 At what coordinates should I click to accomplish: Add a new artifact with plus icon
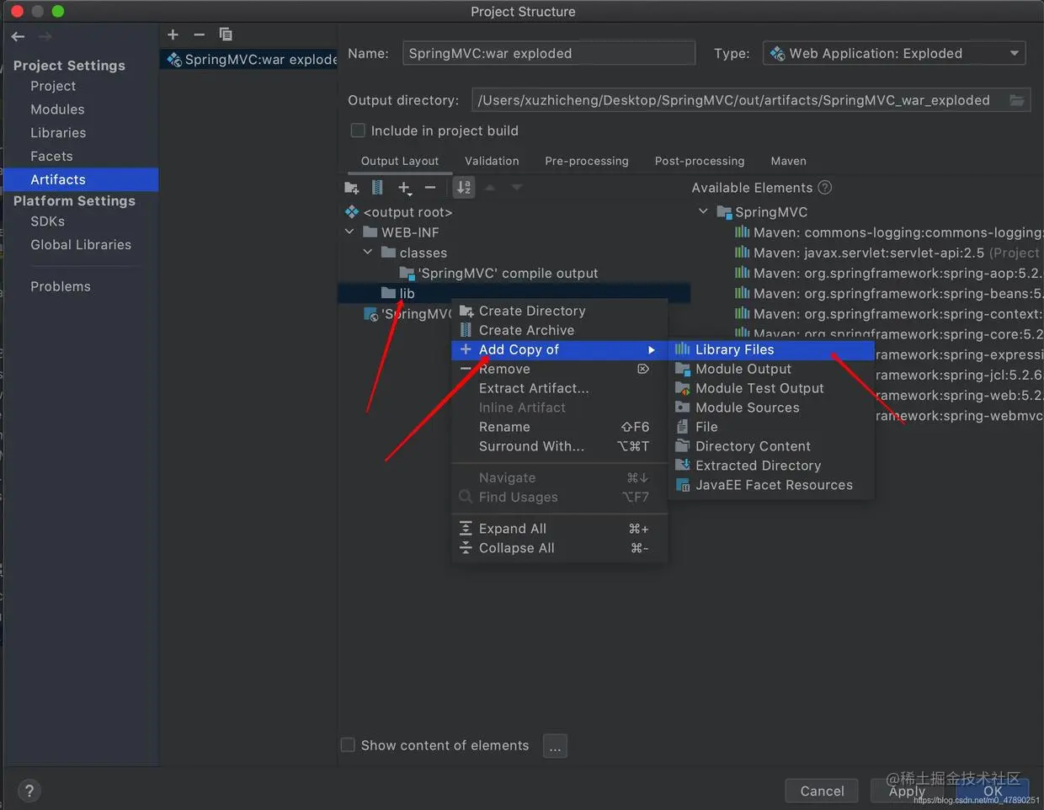(x=173, y=35)
